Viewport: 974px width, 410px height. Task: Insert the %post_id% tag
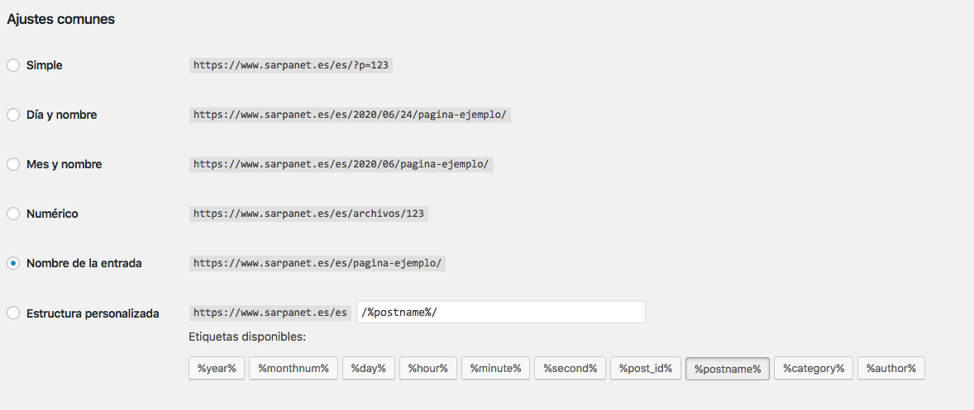[646, 369]
